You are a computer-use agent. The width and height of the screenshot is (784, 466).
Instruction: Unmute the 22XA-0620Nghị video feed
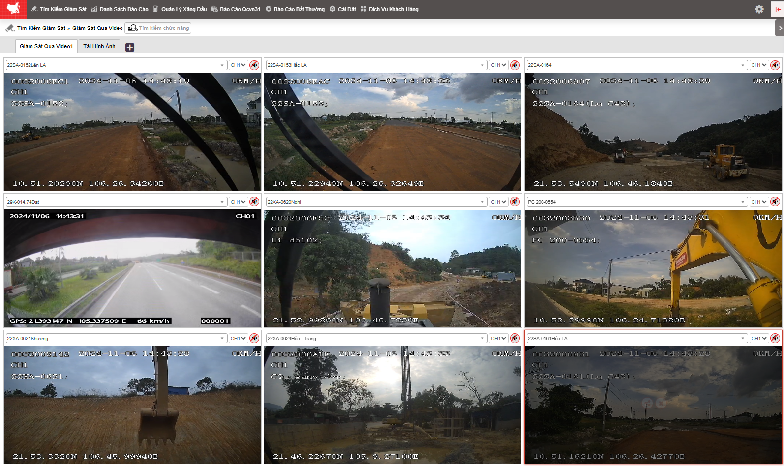tap(515, 202)
